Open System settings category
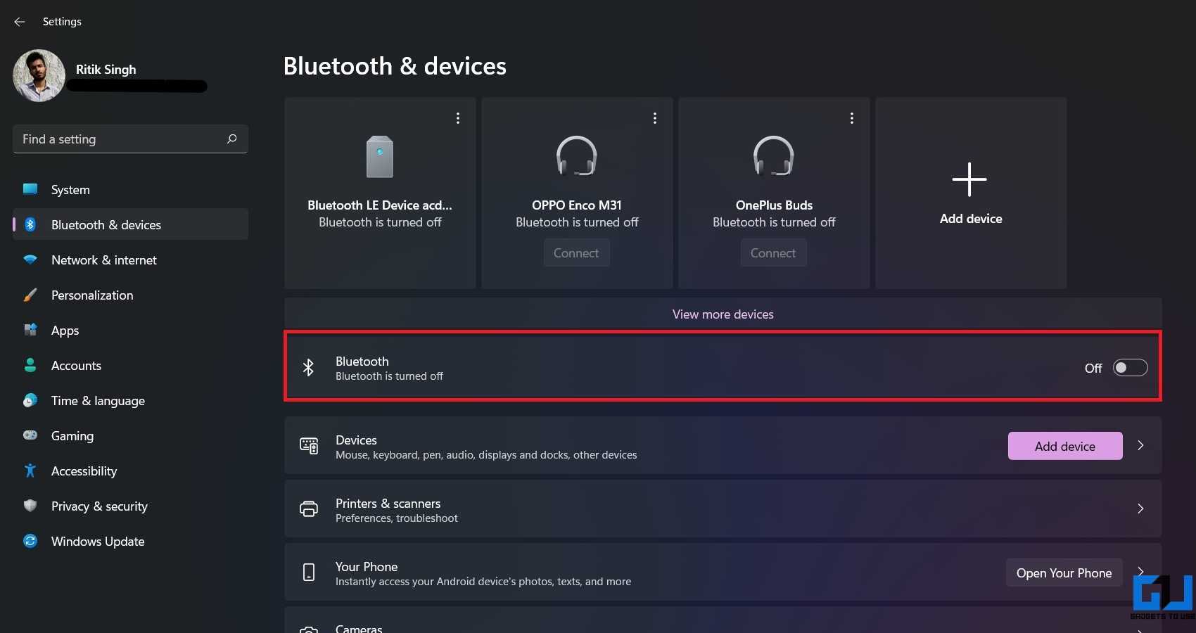Viewport: 1196px width, 633px height. pos(130,190)
